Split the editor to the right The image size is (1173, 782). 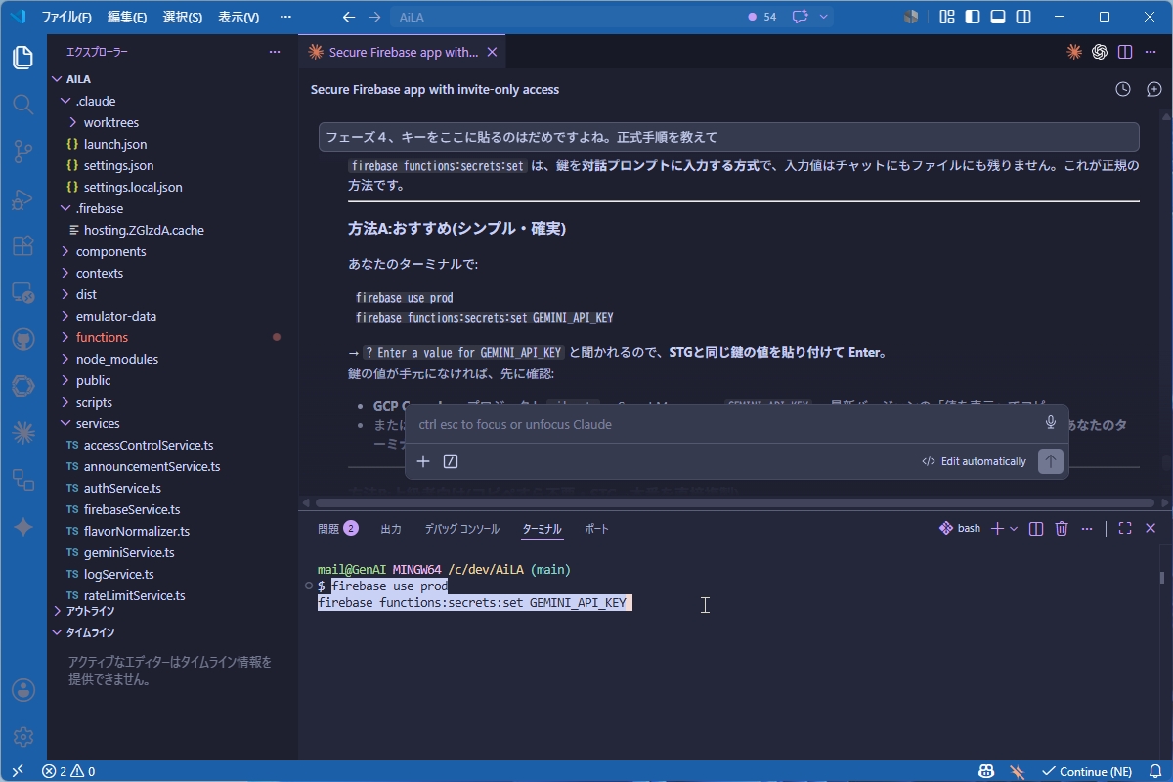coord(1125,52)
